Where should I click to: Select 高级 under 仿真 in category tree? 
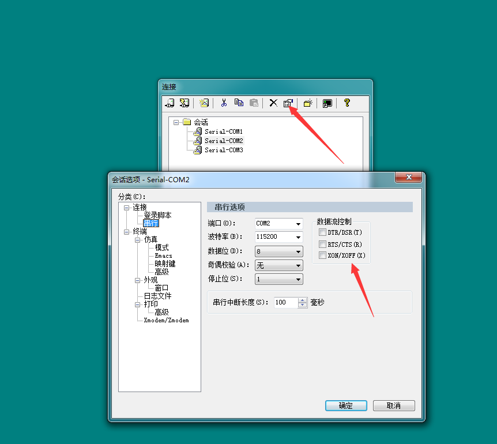click(x=161, y=272)
